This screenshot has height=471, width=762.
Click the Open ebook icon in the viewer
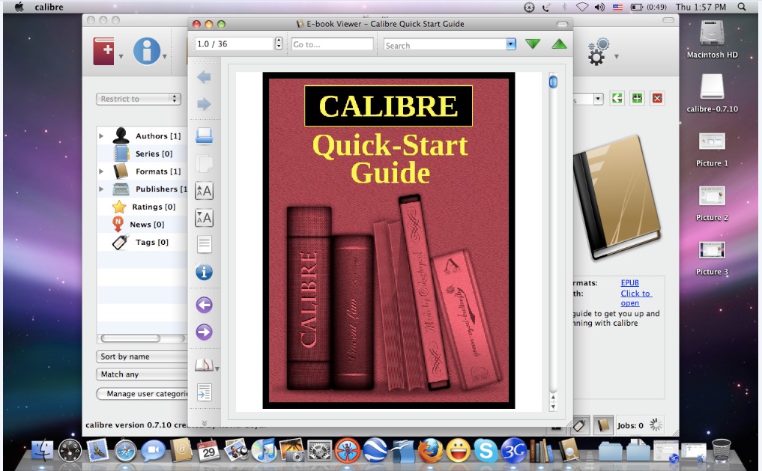(204, 136)
